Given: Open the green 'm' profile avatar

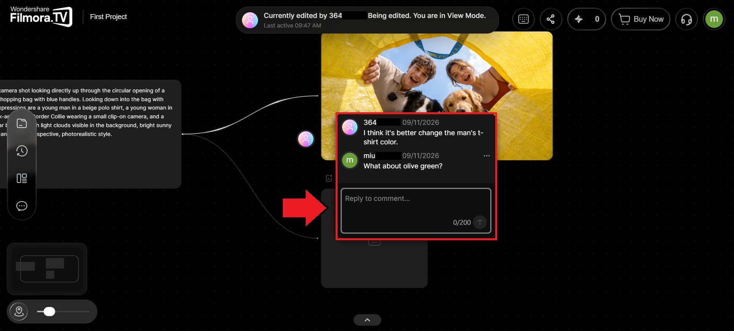Looking at the screenshot, I should click(x=714, y=19).
